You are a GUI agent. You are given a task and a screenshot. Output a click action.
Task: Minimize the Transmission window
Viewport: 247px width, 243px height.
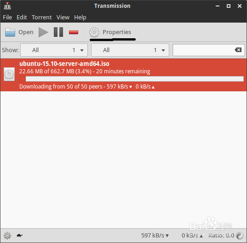click(218, 6)
